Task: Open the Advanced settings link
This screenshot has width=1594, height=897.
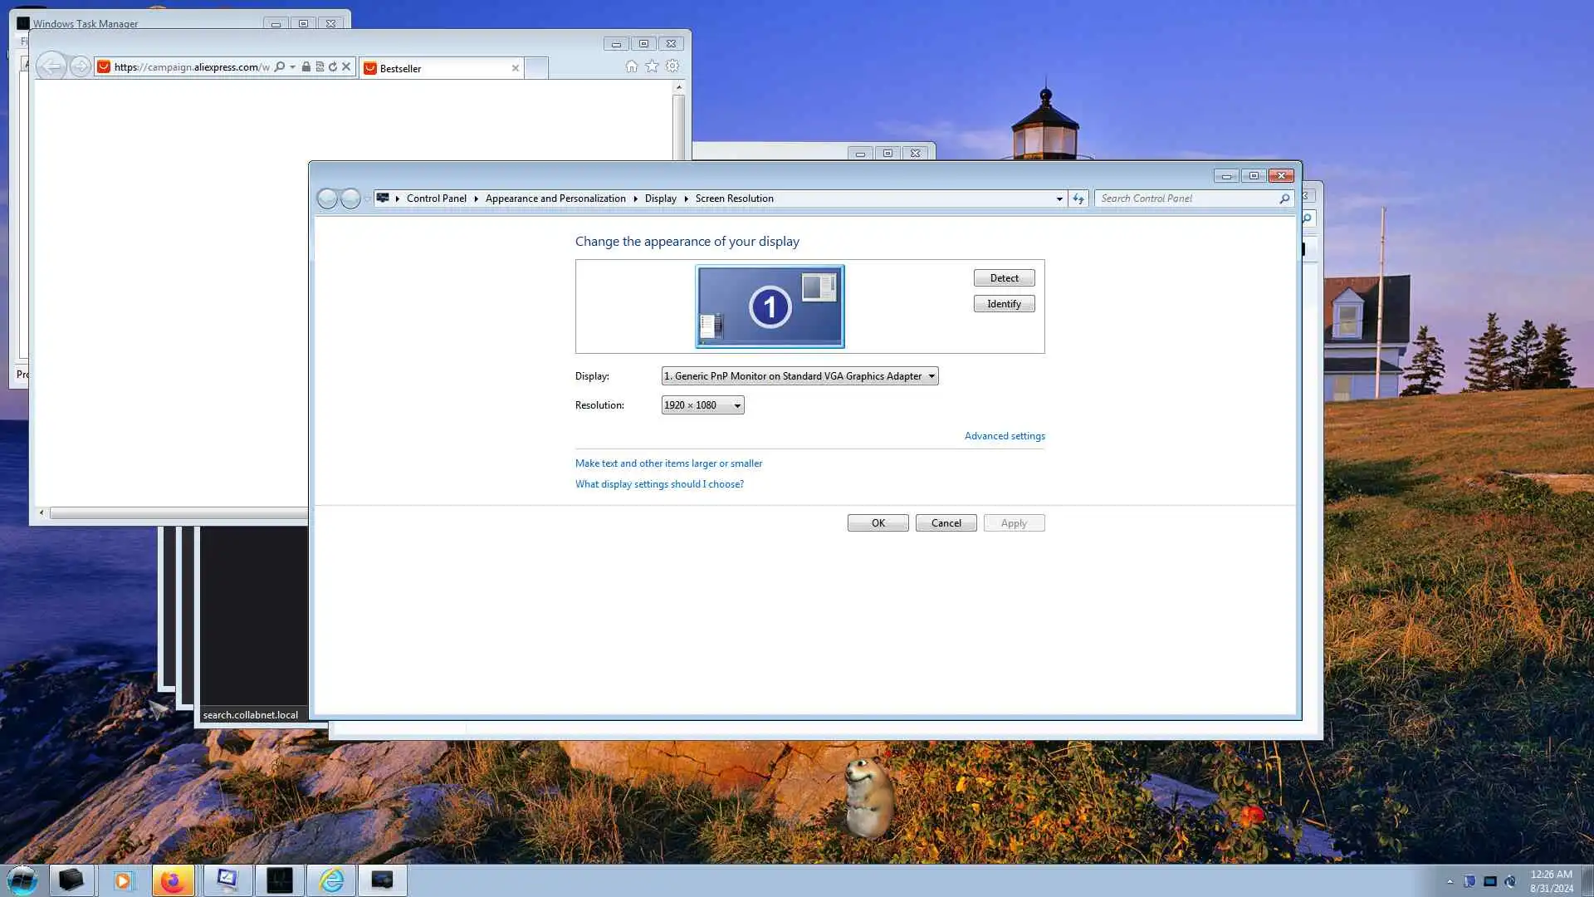Action: [1004, 436]
